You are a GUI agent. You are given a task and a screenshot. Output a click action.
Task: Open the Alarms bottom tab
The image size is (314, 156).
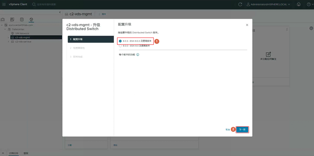(x=26, y=153)
